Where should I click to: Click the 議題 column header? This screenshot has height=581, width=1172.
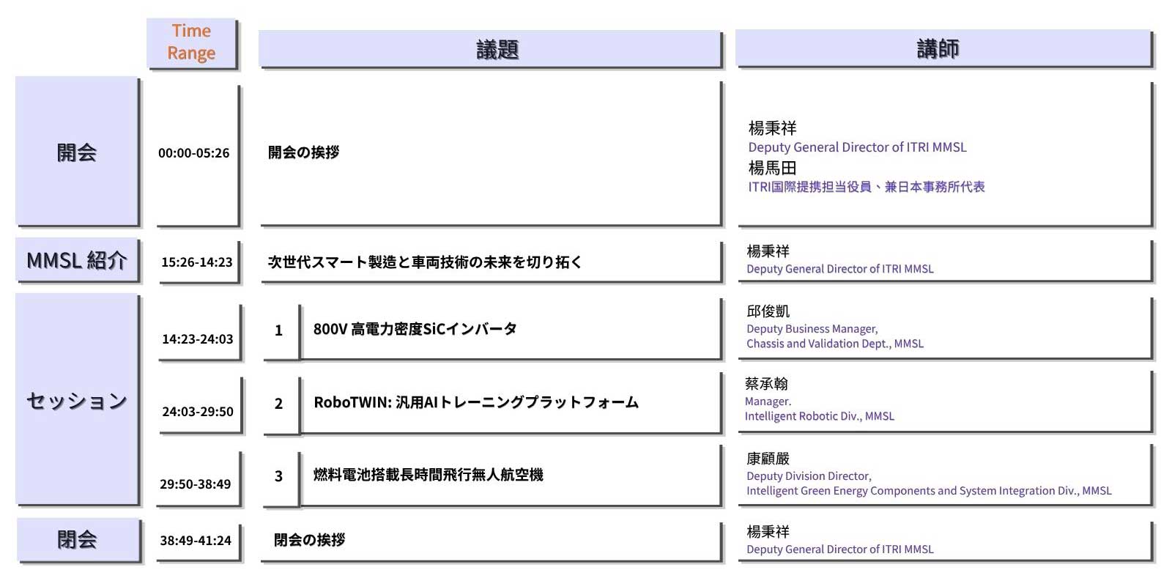(490, 49)
